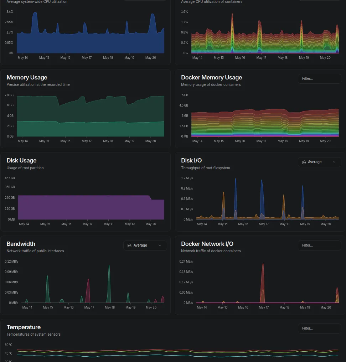Click the 360 GB axis label
Image resolution: width=346 pixels, height=362 pixels.
10,187
